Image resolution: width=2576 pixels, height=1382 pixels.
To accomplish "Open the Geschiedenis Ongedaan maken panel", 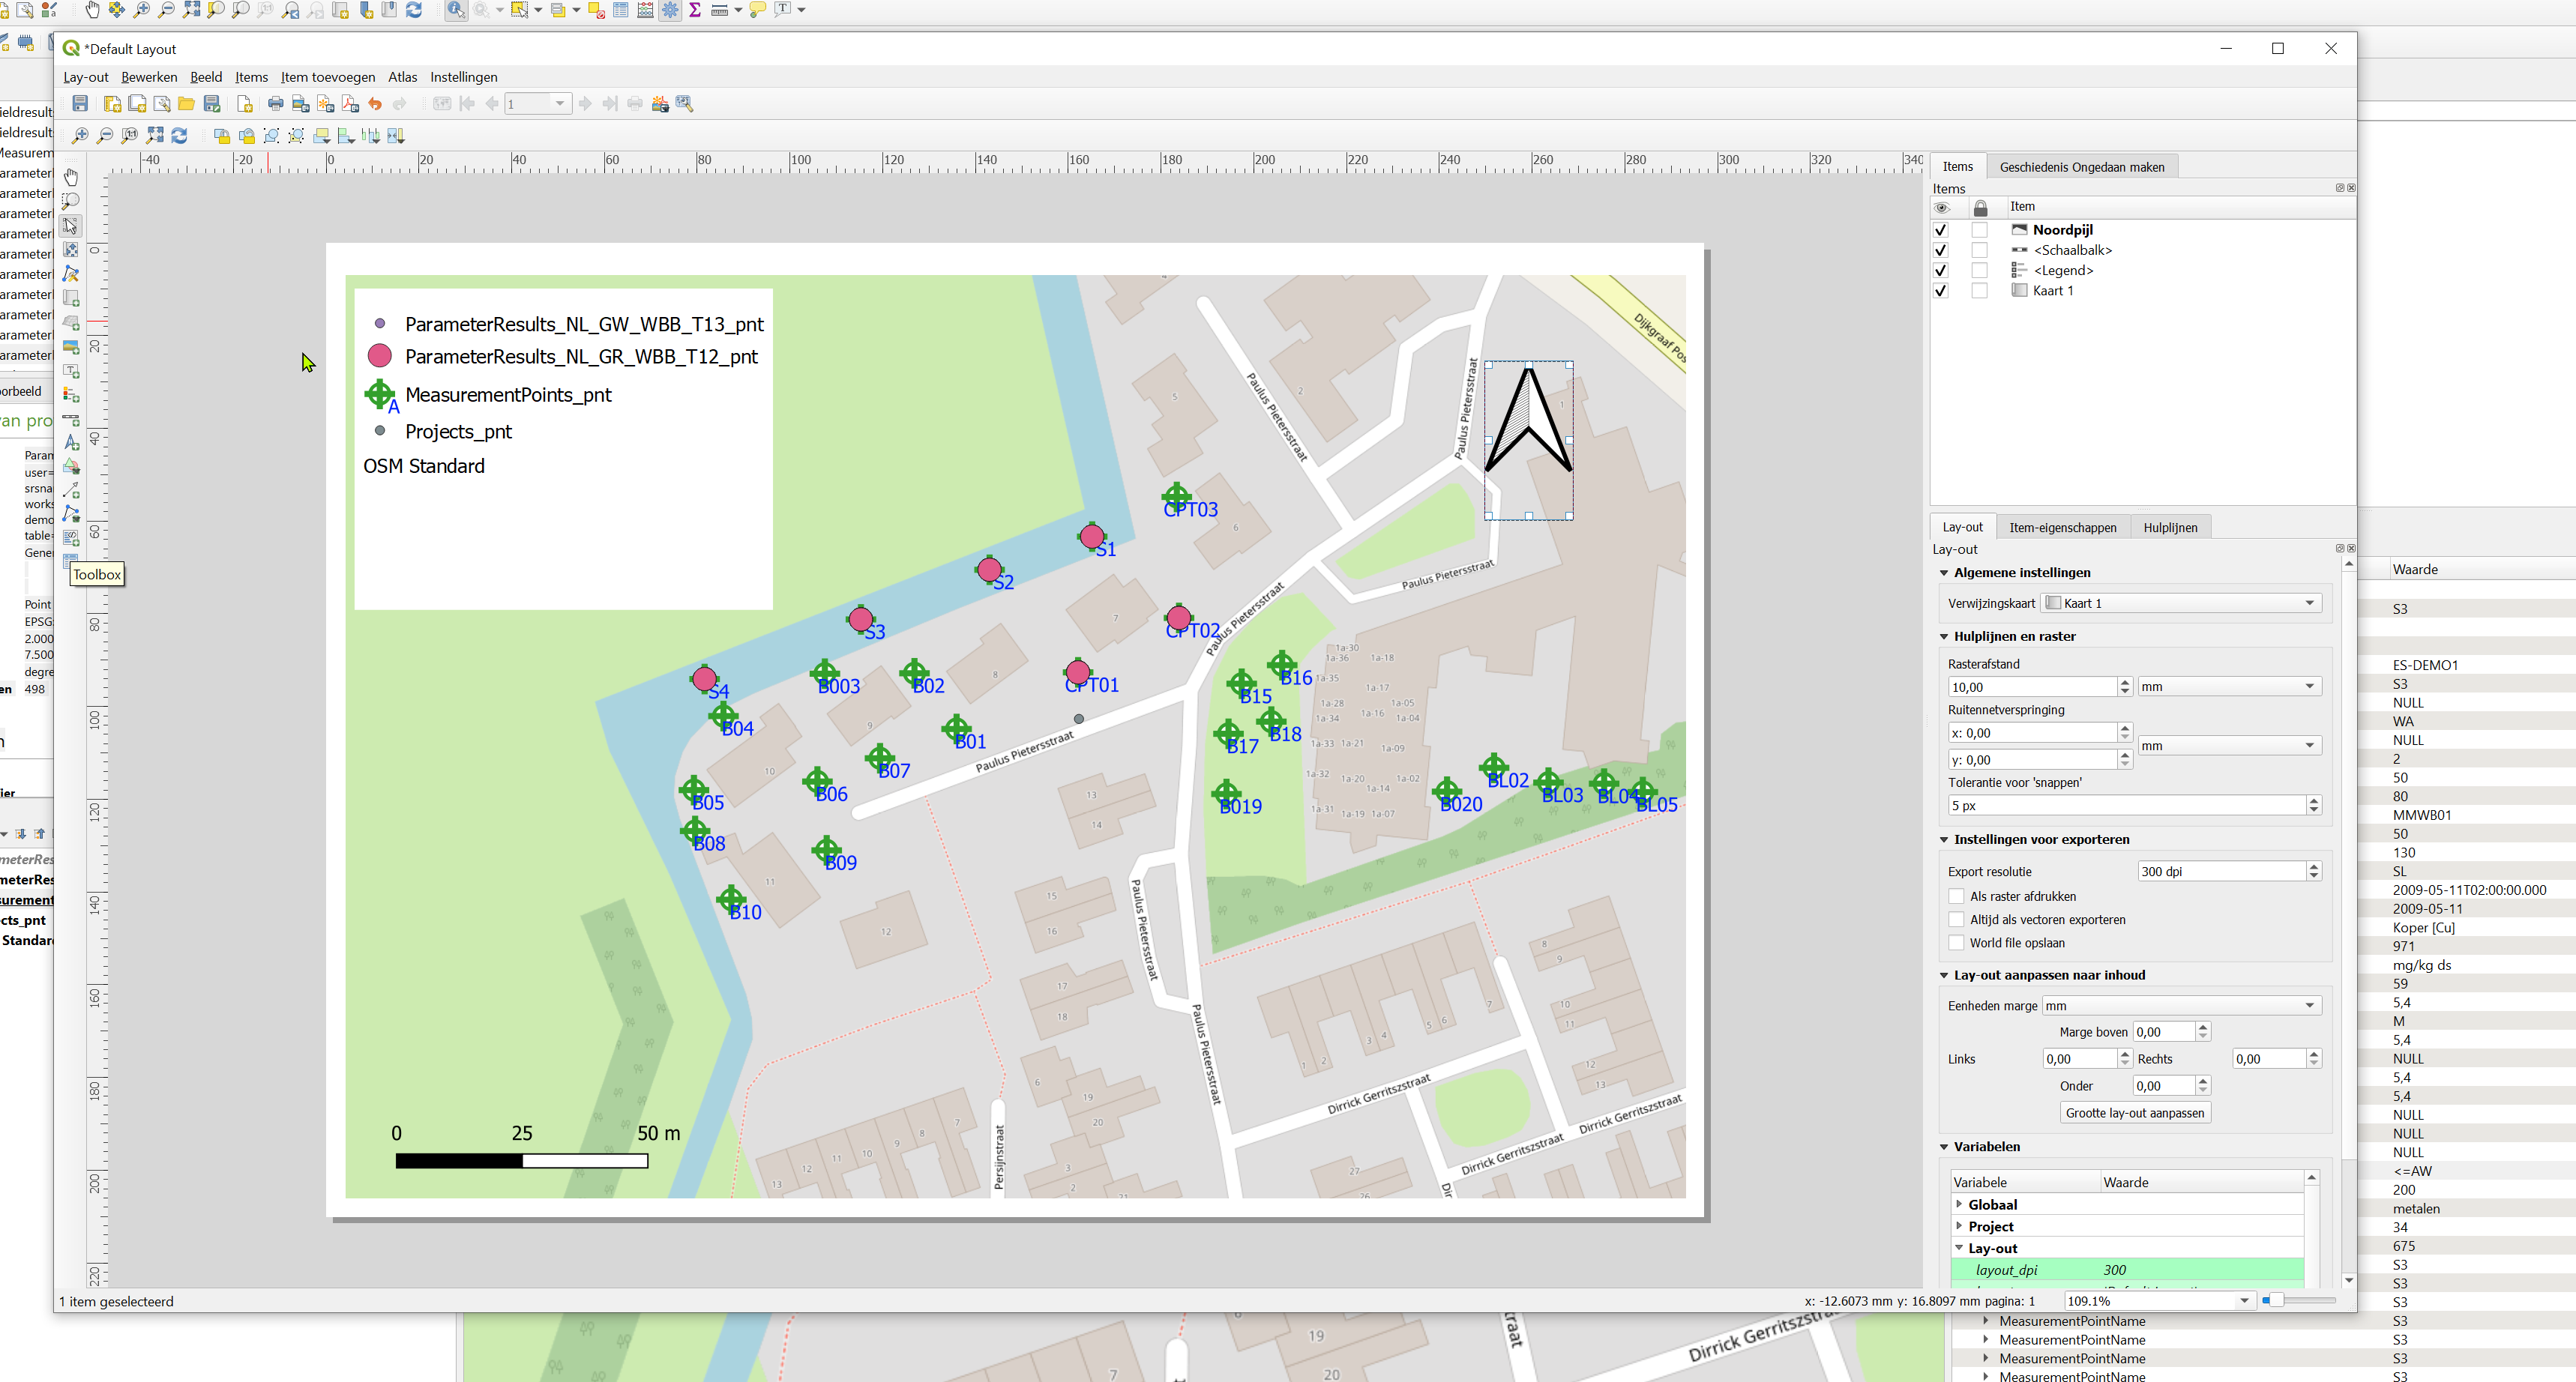I will (x=2081, y=166).
